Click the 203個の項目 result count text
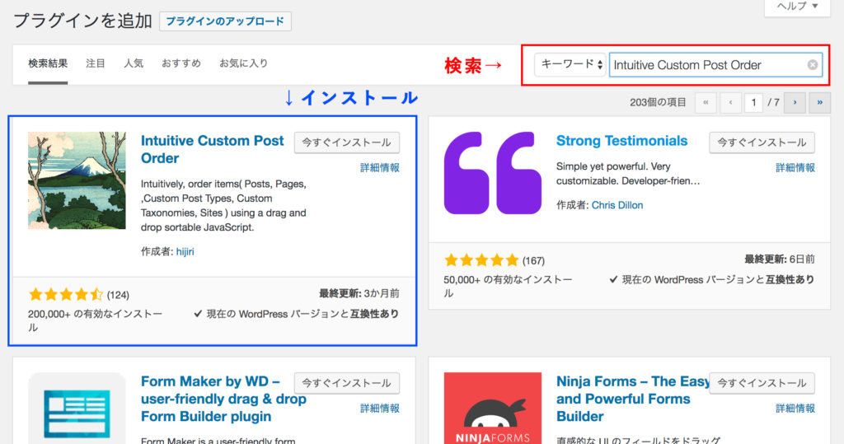Viewport: 844px width, 444px height. (x=658, y=102)
